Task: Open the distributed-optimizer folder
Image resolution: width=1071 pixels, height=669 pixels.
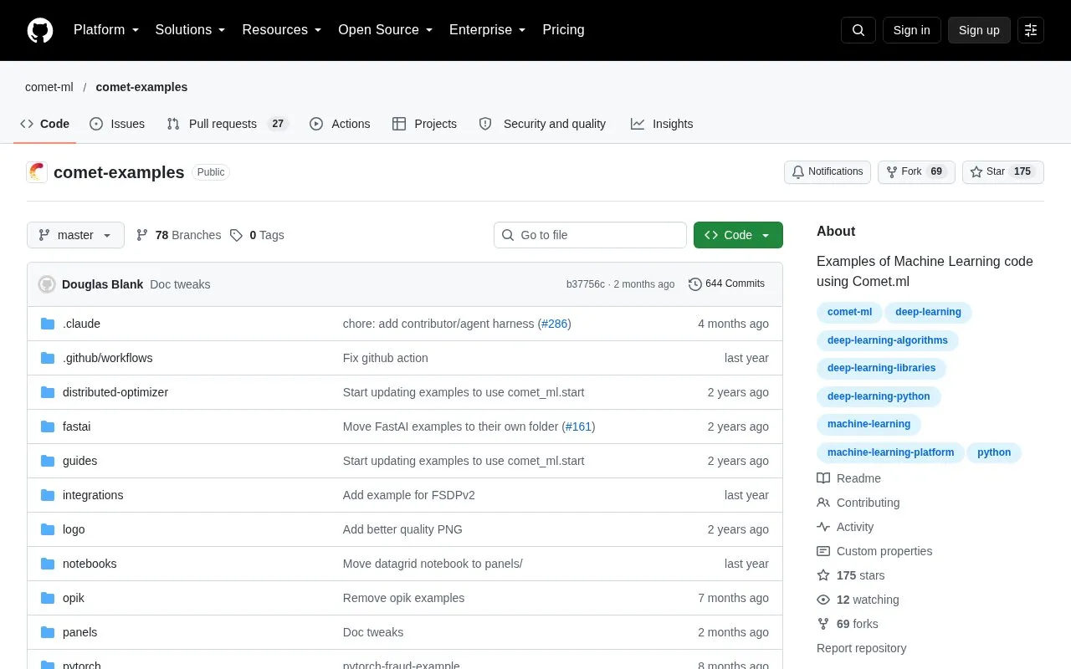Action: (115, 392)
